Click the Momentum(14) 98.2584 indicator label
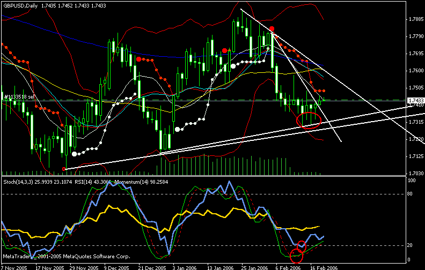This screenshot has width=425, height=270. (x=141, y=182)
